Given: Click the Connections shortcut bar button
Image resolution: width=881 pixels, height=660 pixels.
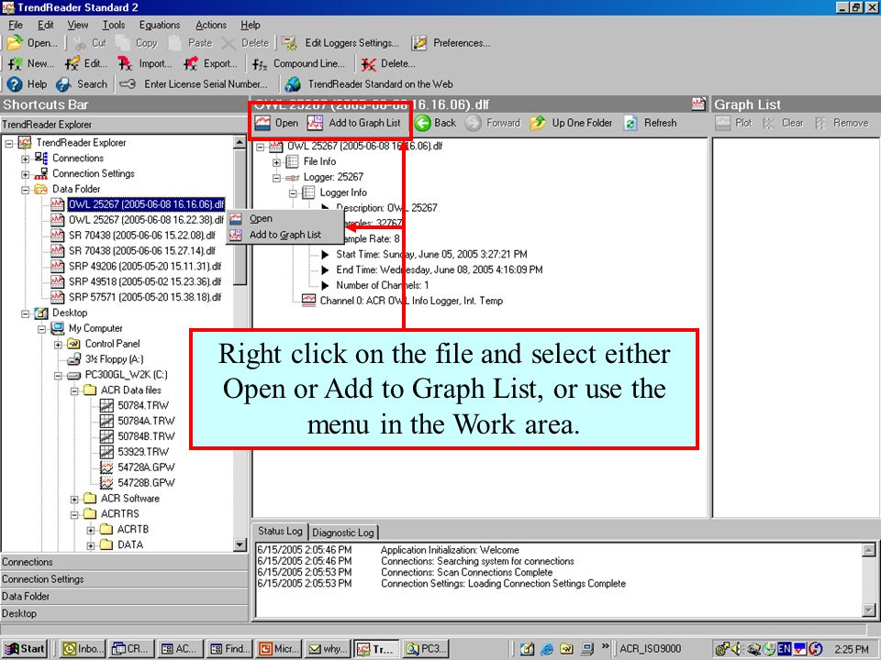Looking at the screenshot, I should (124, 562).
